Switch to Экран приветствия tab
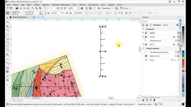The height and width of the screenshot is (107, 191). tap(19, 17)
